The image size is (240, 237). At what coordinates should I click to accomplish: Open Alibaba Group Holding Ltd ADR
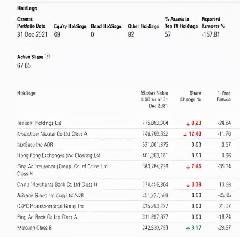pyautogui.click(x=51, y=195)
